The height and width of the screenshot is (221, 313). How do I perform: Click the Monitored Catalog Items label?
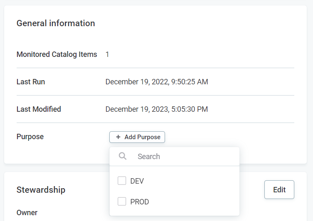pyautogui.click(x=57, y=54)
